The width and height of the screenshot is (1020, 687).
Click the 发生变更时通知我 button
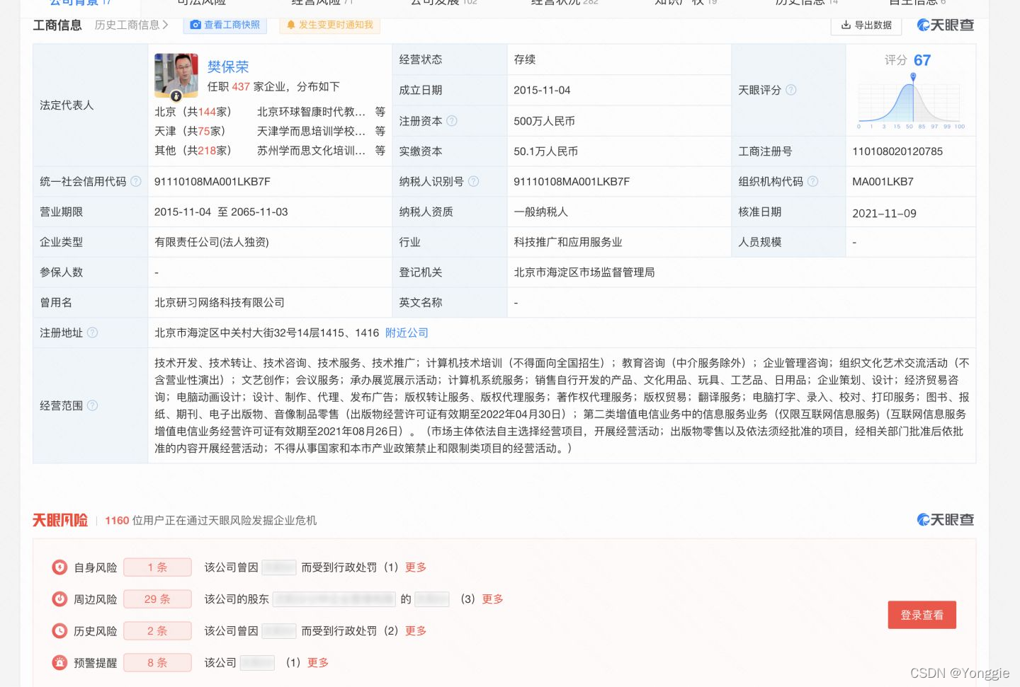pos(329,25)
